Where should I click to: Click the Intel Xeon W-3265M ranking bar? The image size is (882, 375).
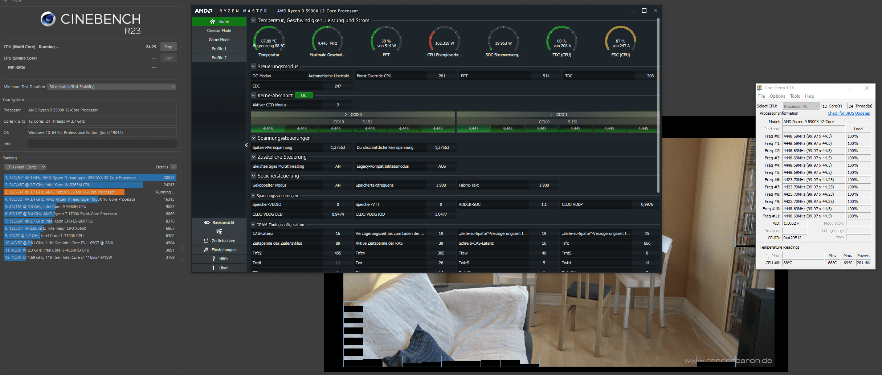pyautogui.click(x=73, y=185)
